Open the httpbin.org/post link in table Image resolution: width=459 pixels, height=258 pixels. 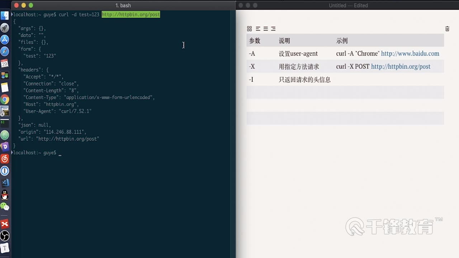tap(401, 67)
